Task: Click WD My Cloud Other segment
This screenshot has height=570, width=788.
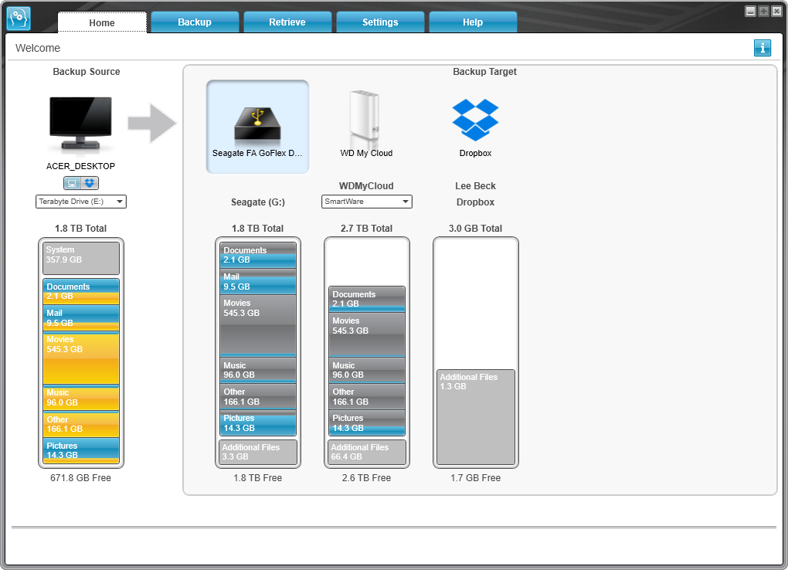Action: pyautogui.click(x=367, y=396)
